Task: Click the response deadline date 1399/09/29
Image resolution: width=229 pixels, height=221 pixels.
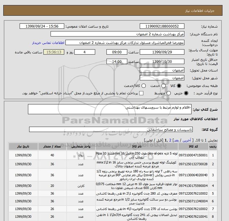Action: (x=162, y=52)
